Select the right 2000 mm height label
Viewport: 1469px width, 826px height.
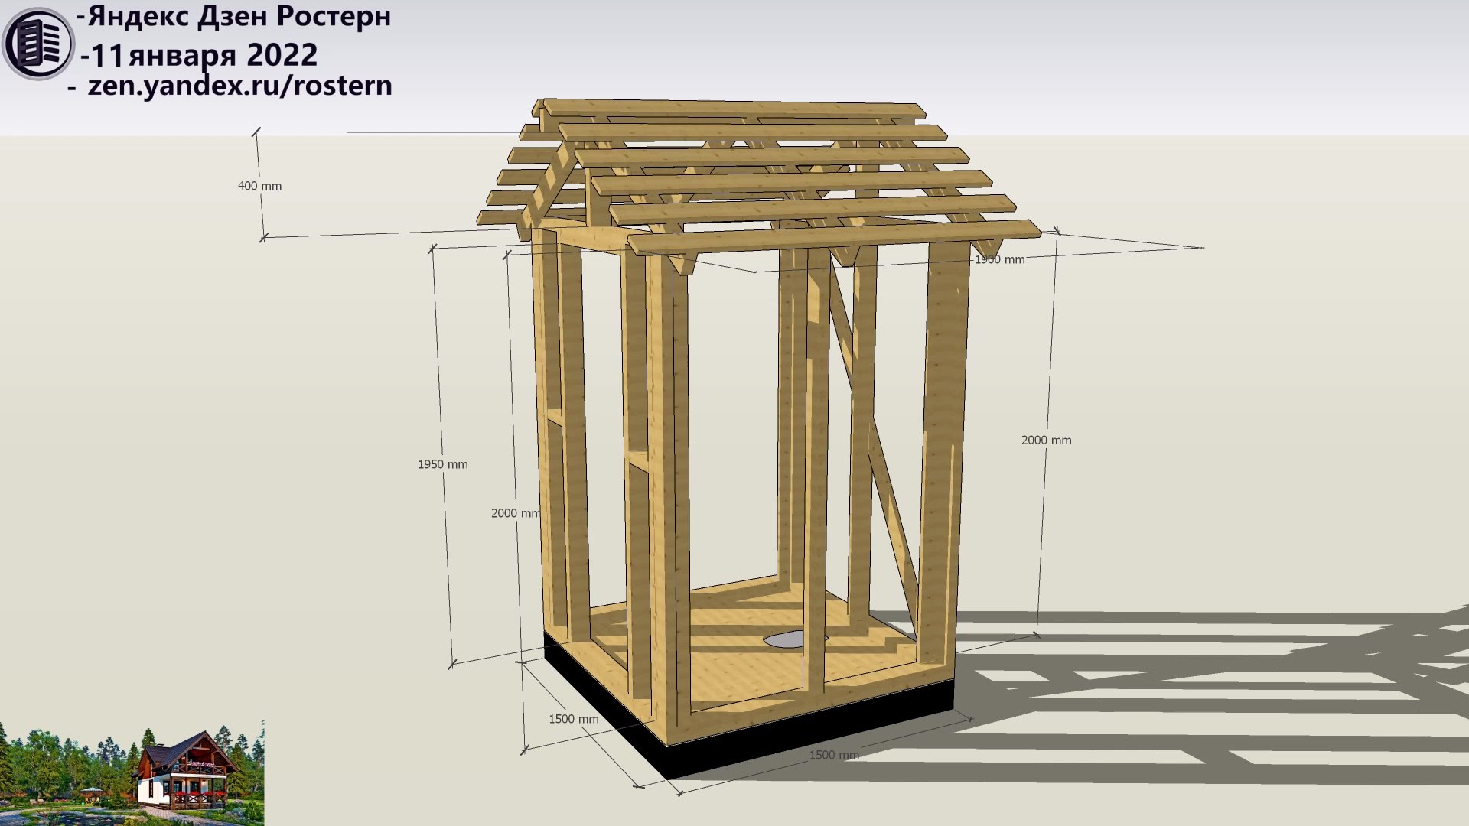click(x=1046, y=440)
